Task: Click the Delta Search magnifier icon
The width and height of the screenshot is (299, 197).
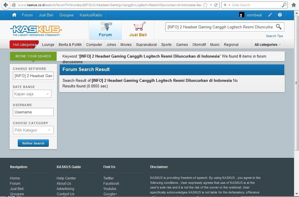Action: [x=284, y=5]
